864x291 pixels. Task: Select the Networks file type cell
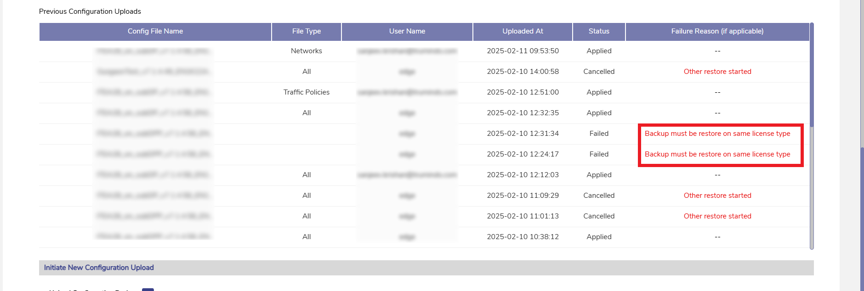(x=307, y=51)
